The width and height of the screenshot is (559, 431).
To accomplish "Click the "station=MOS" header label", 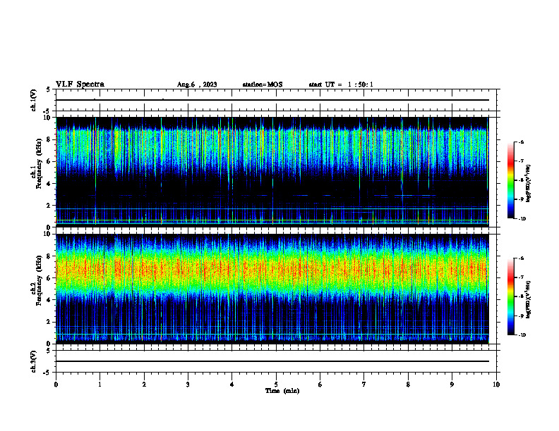I will point(263,85).
